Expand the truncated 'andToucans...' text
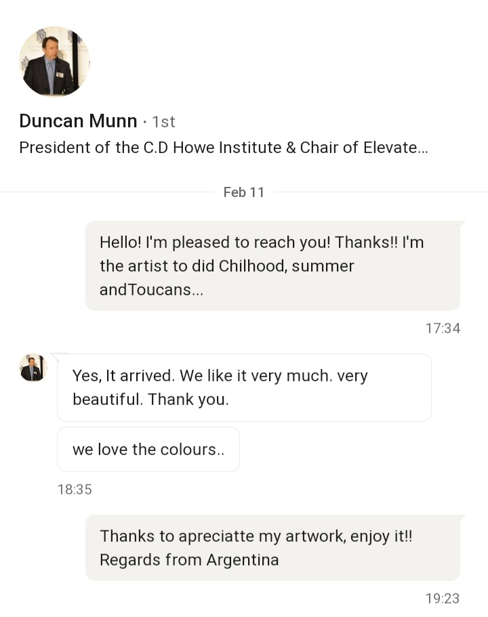 pyautogui.click(x=151, y=290)
